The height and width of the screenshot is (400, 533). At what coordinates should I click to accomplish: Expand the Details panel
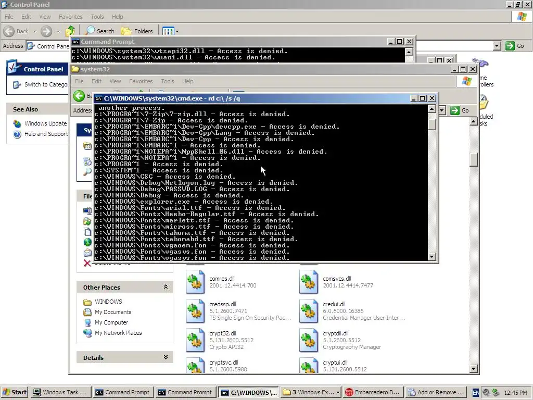tap(166, 357)
